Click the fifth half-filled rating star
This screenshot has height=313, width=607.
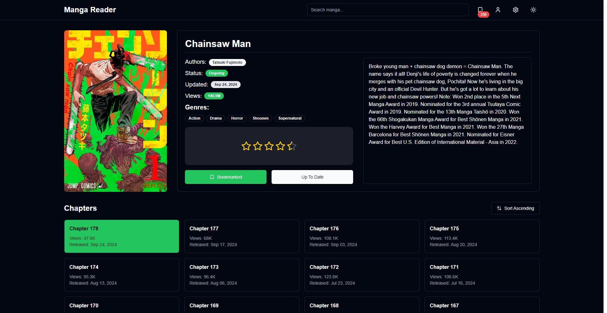[292, 146]
